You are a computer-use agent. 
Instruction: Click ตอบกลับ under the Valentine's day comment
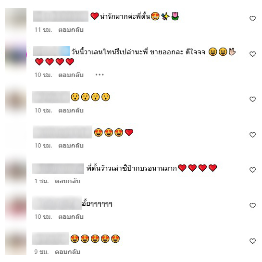click(x=71, y=75)
